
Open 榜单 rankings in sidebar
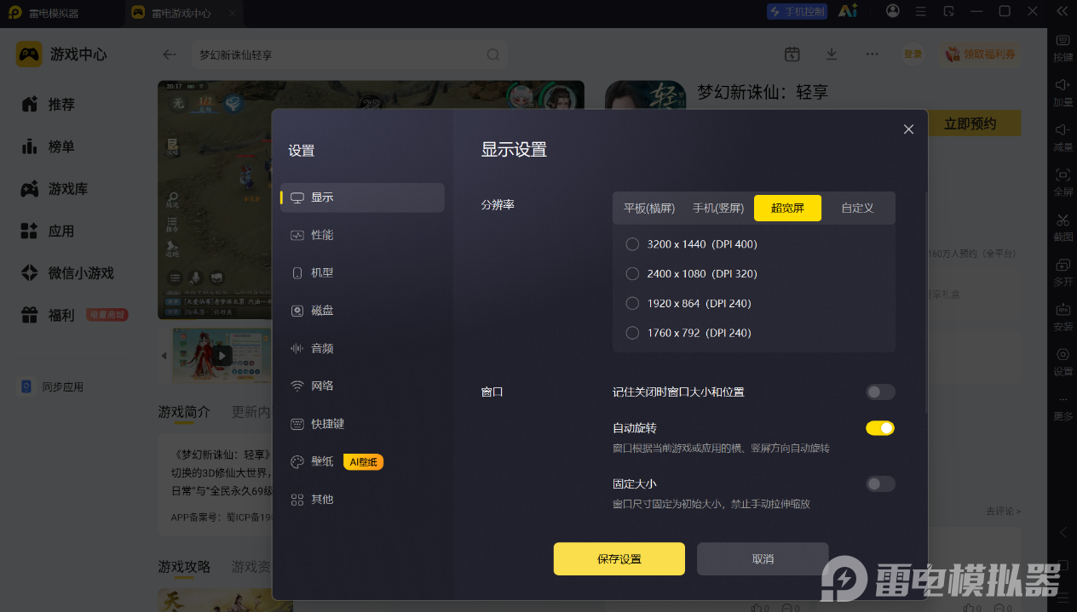(x=49, y=146)
